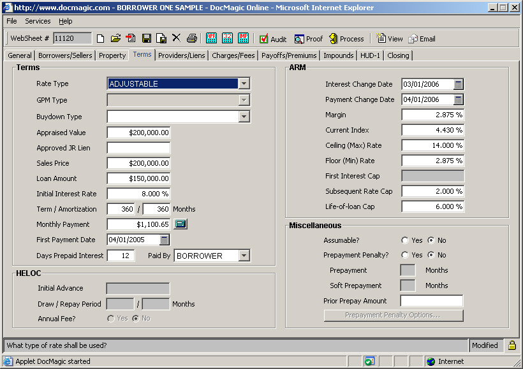Click the Life-of-loan Cap field
Image resolution: width=523 pixels, height=369 pixels.
click(x=432, y=206)
